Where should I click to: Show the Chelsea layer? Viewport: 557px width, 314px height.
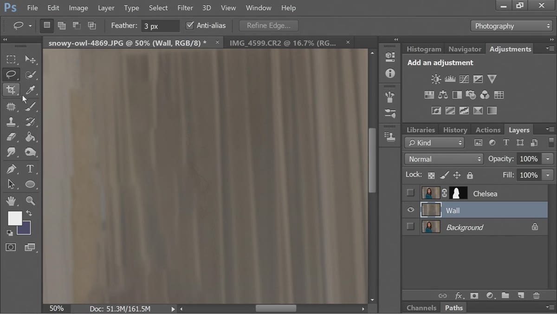(410, 193)
